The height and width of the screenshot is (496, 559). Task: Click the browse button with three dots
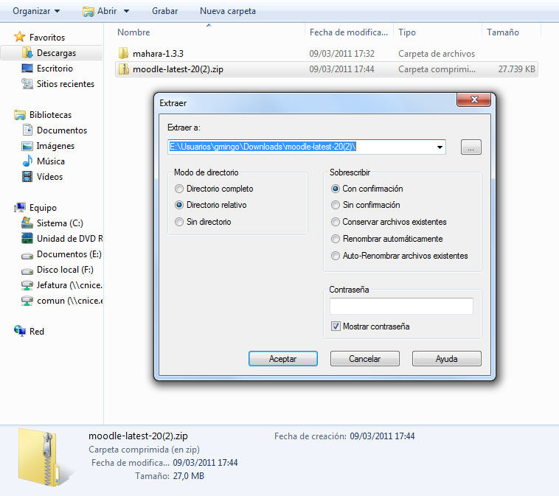coord(471,147)
